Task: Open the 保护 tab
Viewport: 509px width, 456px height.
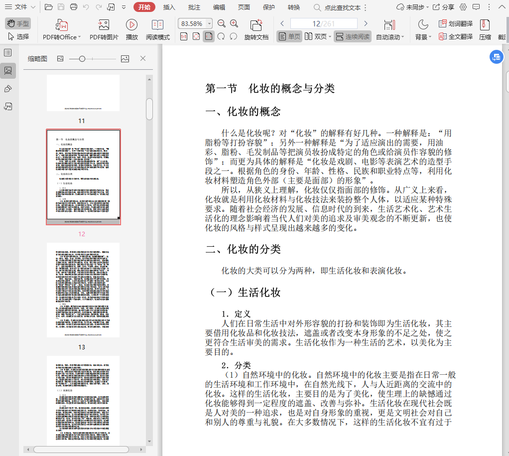Action: [268, 7]
